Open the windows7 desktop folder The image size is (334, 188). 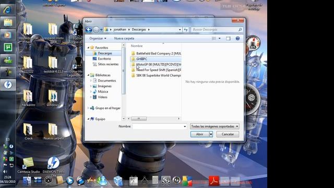click(x=53, y=98)
